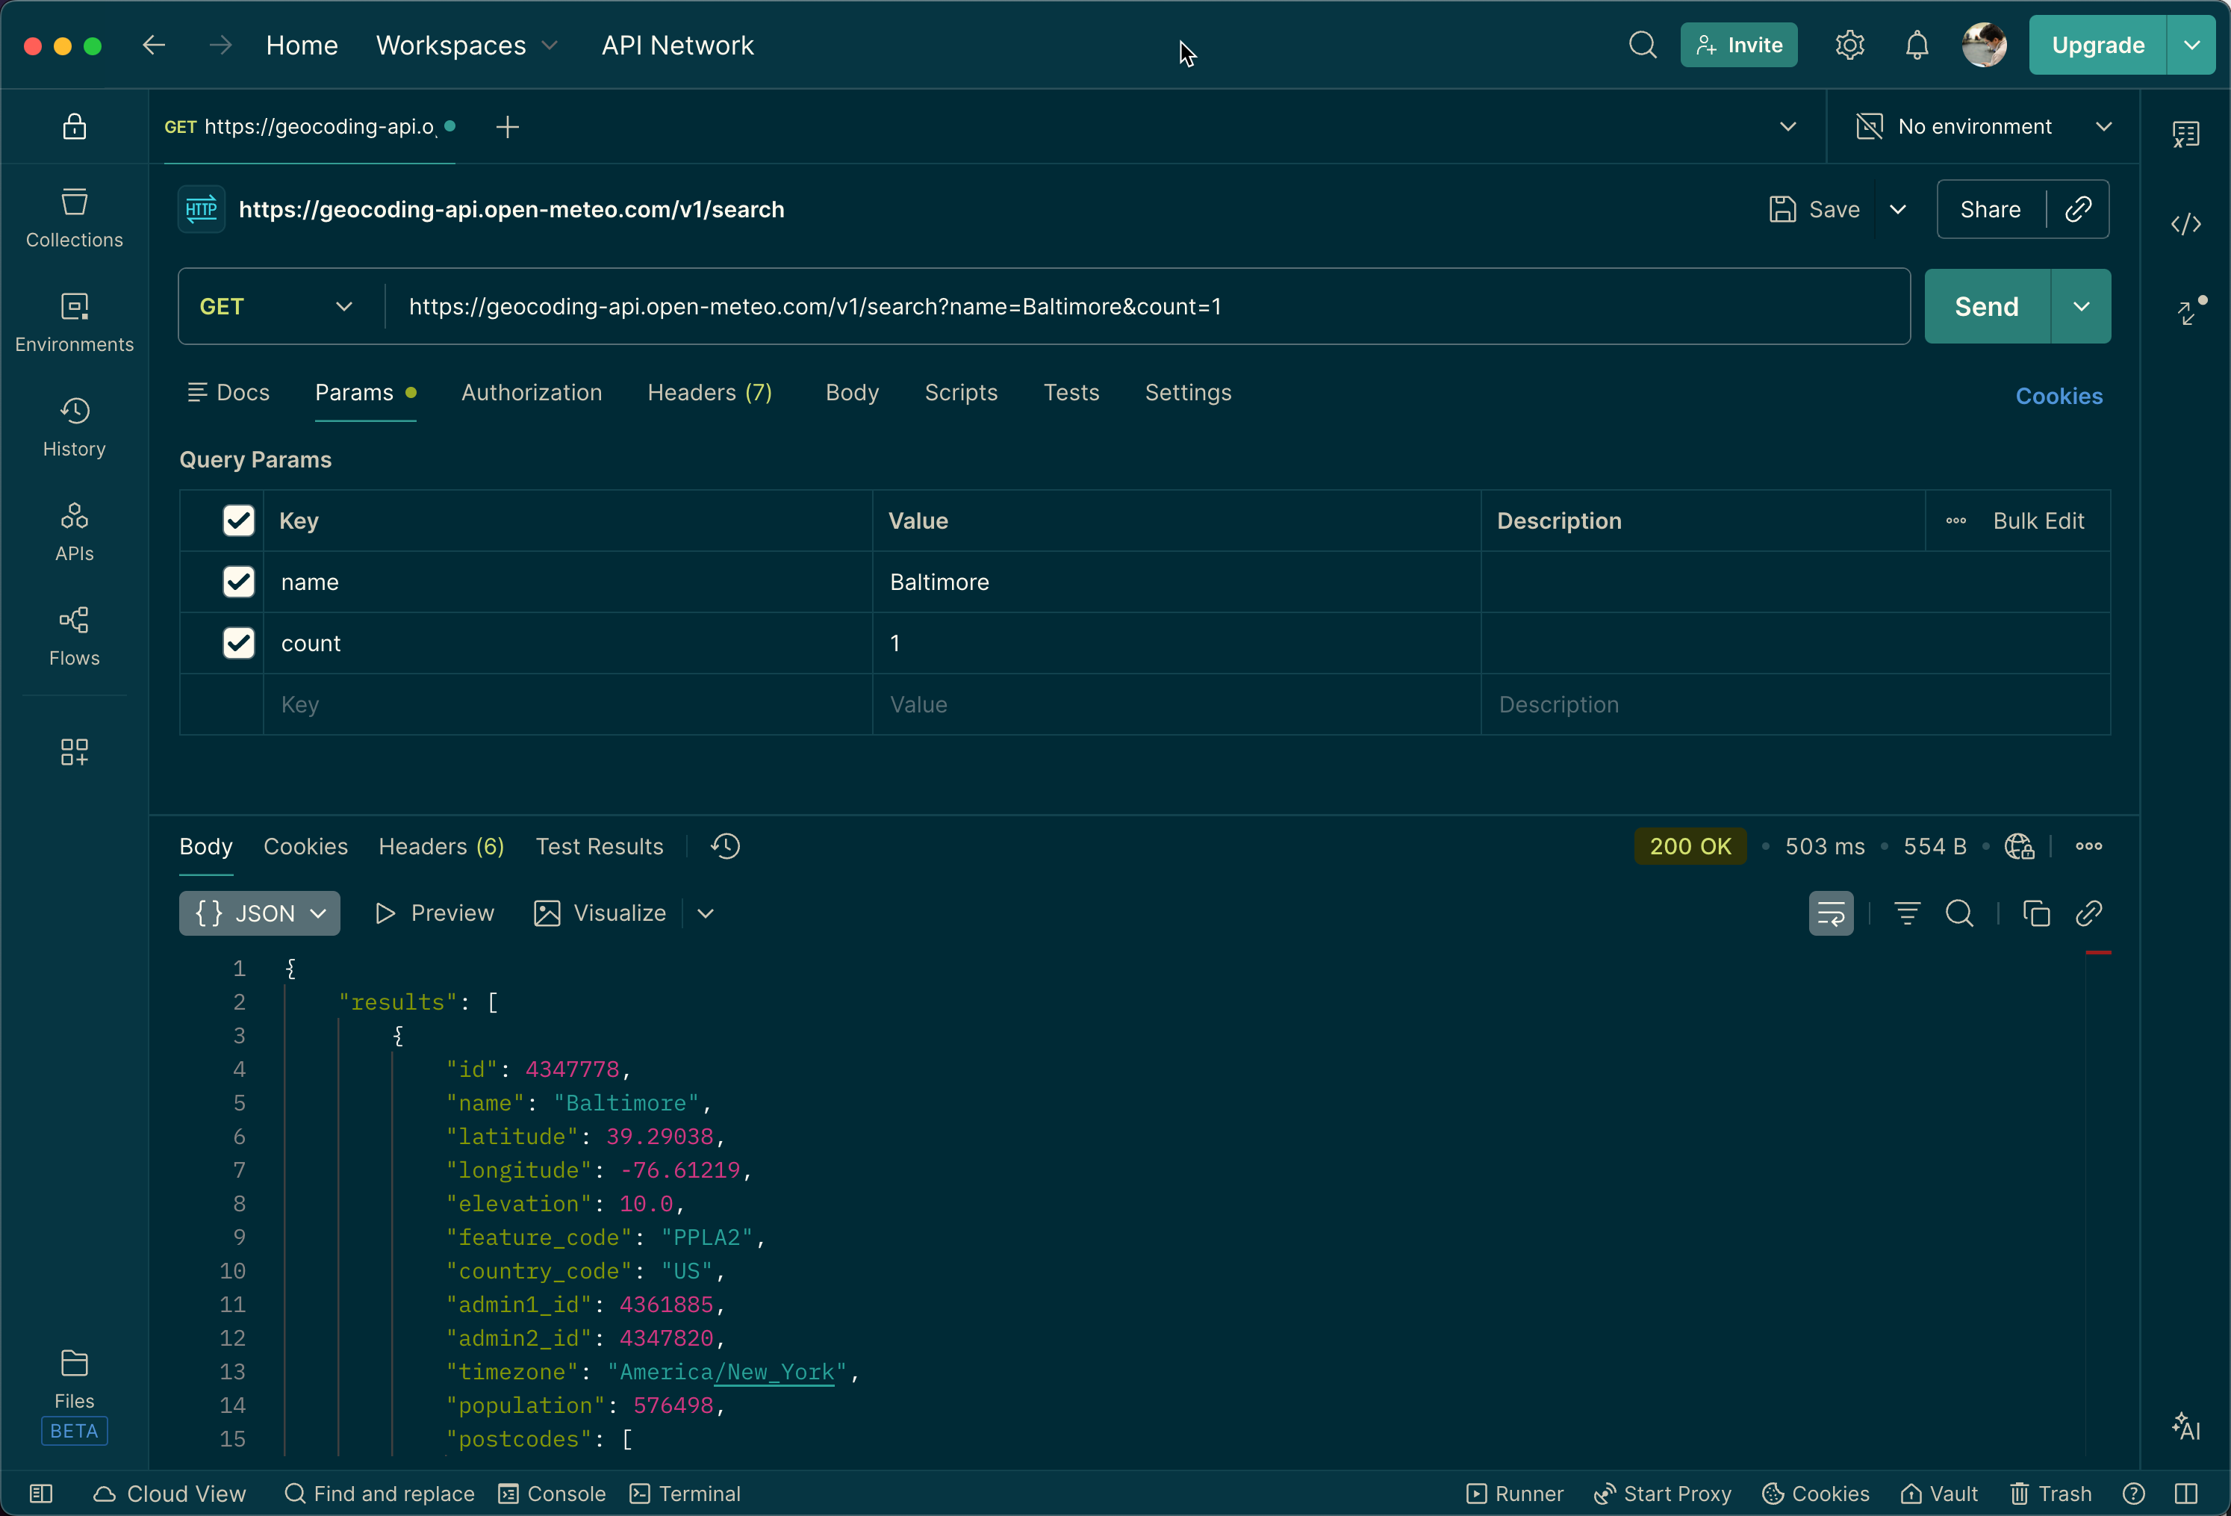Open global search magnifier in header
This screenshot has width=2231, height=1516.
click(x=1643, y=45)
